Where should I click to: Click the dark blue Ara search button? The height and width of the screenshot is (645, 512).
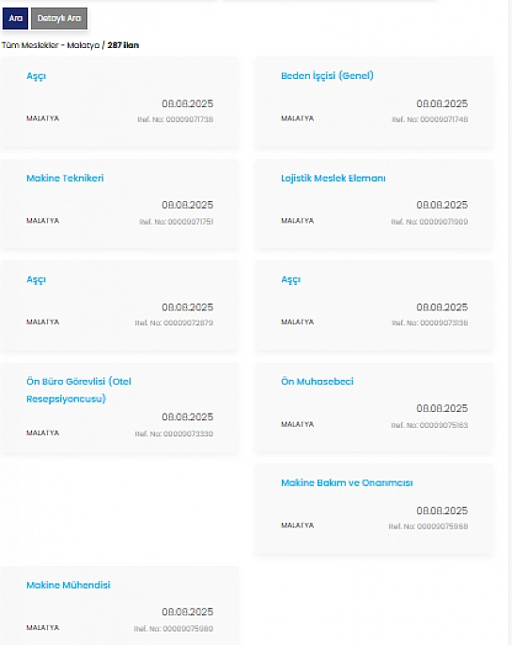click(x=15, y=19)
